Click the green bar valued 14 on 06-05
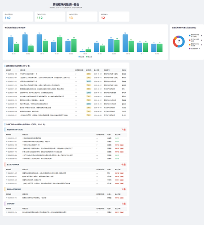The height and width of the screenshot is (225, 204). coord(74,45)
